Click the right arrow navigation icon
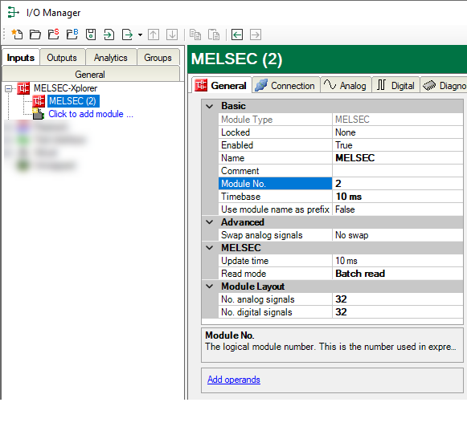Screen dimensions: 467x443 click(256, 35)
